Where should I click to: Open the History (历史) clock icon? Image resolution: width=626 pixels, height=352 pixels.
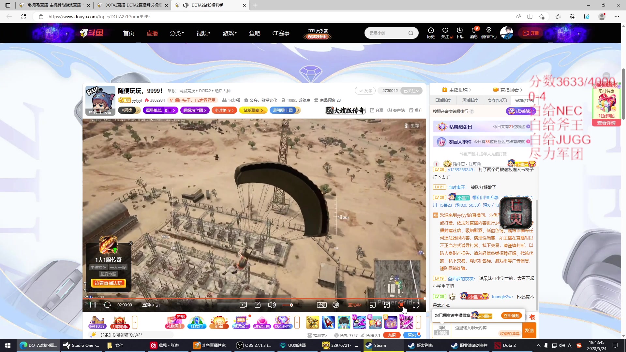click(431, 33)
